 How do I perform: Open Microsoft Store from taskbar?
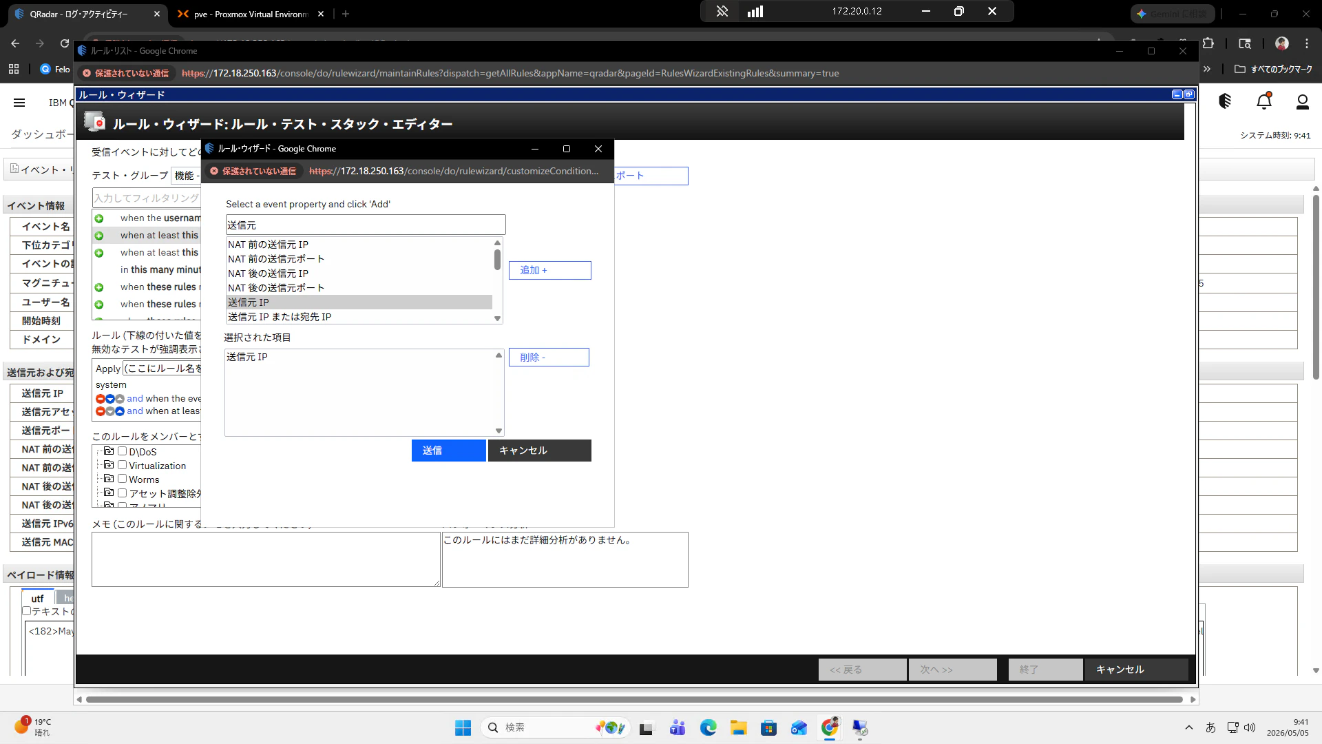(769, 727)
